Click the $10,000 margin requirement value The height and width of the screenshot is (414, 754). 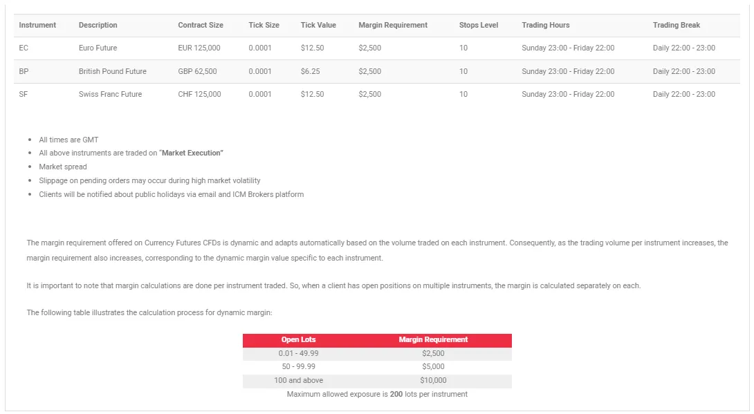point(433,380)
